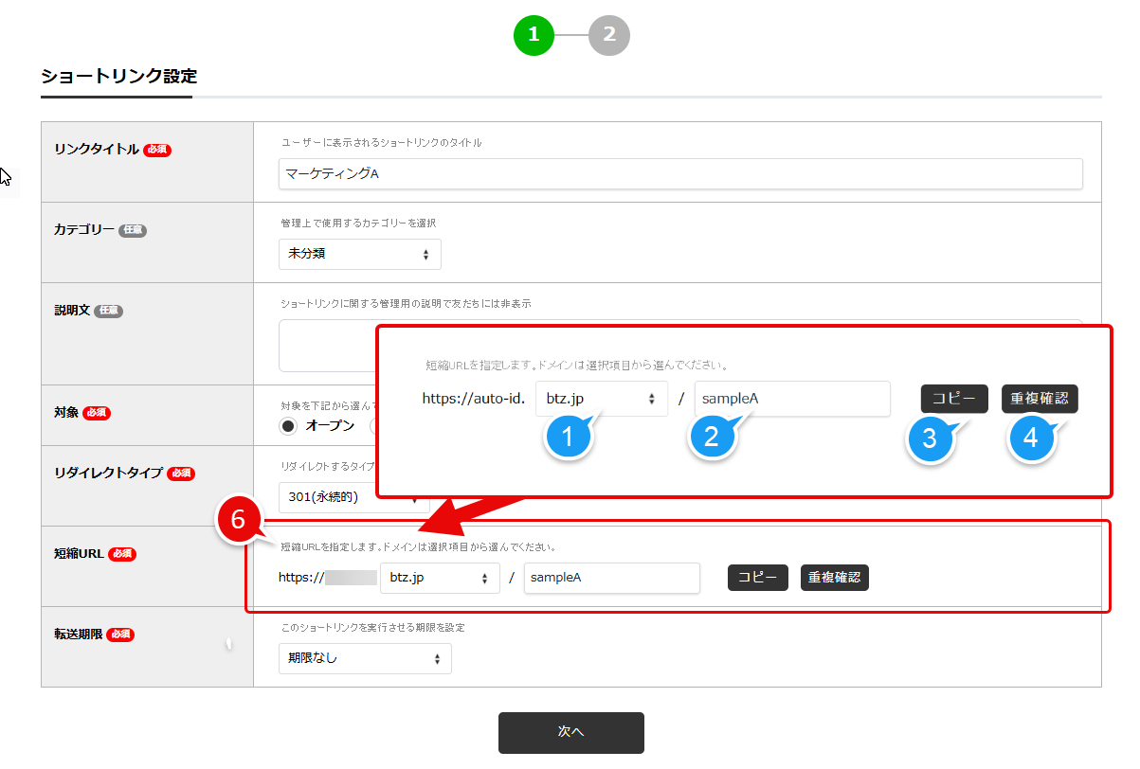Open the カテゴリー dropdown showing 未分類
1140x769 pixels.
pos(359,254)
